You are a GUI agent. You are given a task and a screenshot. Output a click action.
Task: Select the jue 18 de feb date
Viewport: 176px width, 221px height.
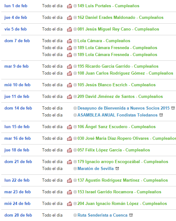tap(17, 150)
